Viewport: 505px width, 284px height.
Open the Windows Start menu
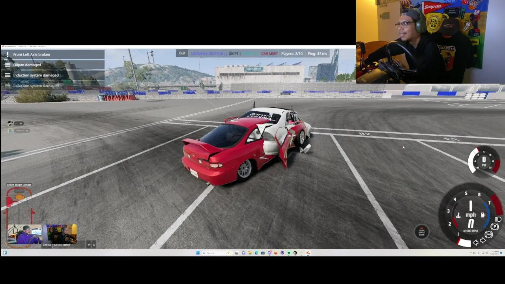[x=198, y=253]
